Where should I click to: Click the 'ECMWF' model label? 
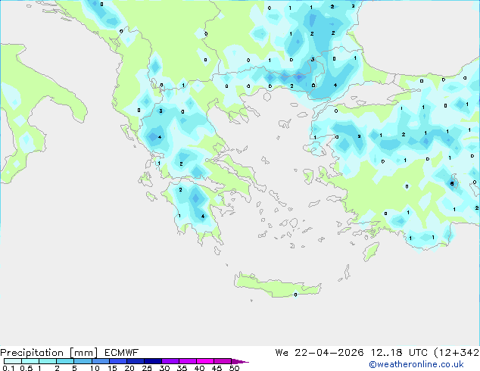point(122,353)
